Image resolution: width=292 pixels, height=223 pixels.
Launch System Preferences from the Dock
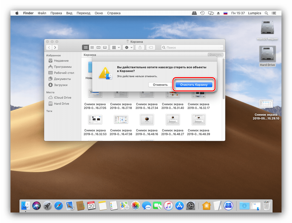190,205
